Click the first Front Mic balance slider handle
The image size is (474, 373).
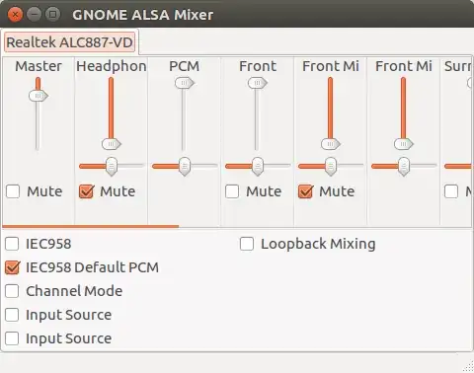point(331,167)
